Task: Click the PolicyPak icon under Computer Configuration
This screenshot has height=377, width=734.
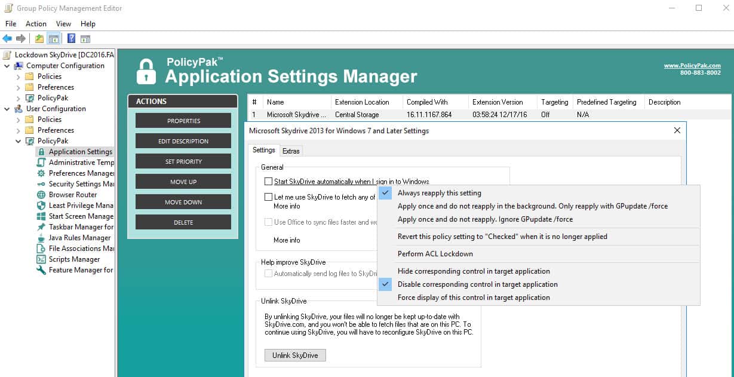Action: (x=30, y=98)
